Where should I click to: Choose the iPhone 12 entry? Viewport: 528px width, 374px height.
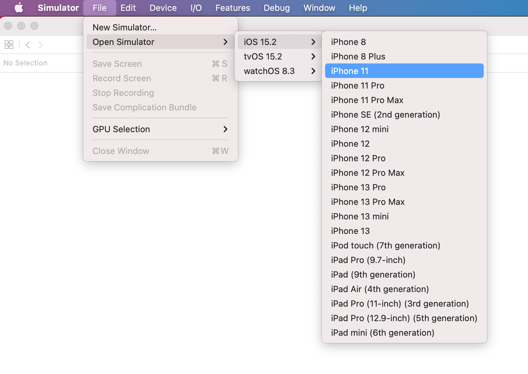404,144
